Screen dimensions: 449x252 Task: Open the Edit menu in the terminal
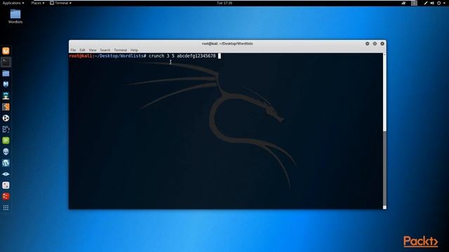tap(83, 50)
